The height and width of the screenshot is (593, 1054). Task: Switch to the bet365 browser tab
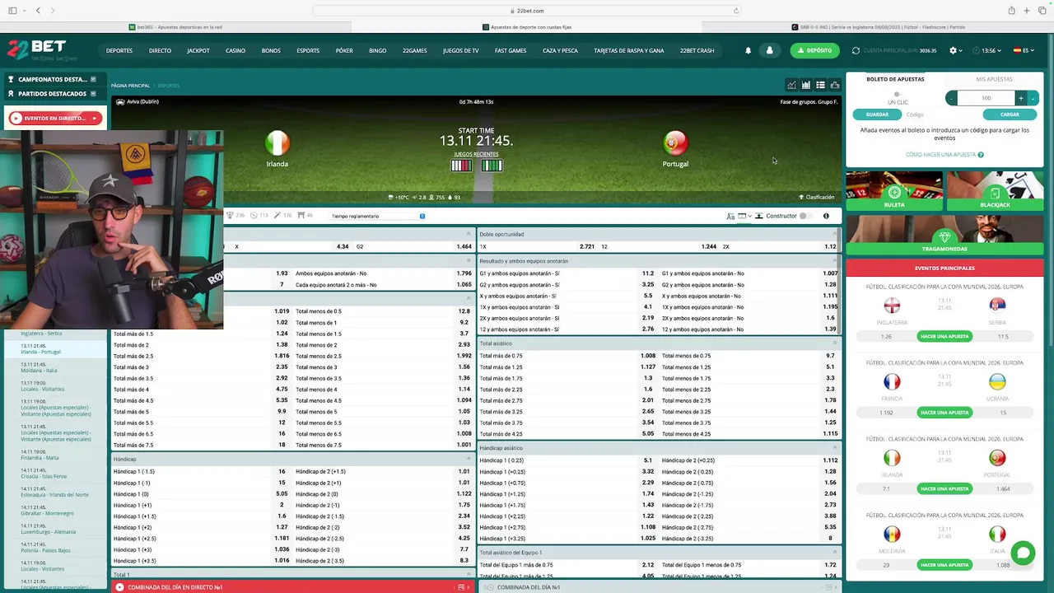pyautogui.click(x=175, y=27)
